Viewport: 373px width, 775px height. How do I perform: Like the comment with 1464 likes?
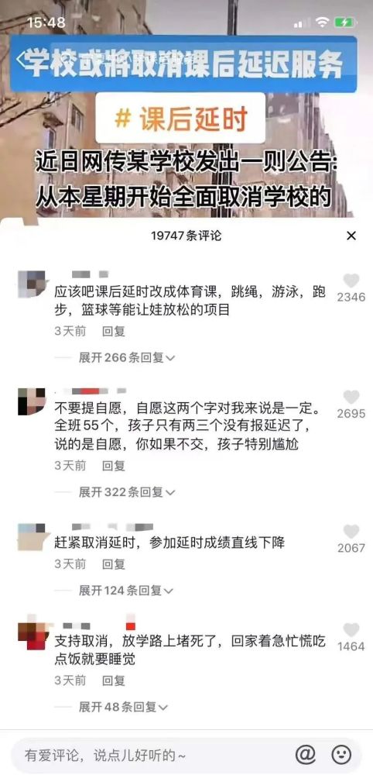coord(351,630)
